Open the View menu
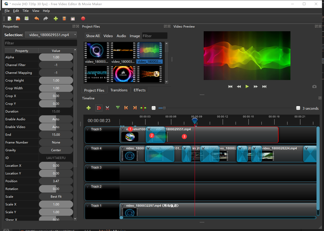This screenshot has height=231, width=324. pos(36,11)
